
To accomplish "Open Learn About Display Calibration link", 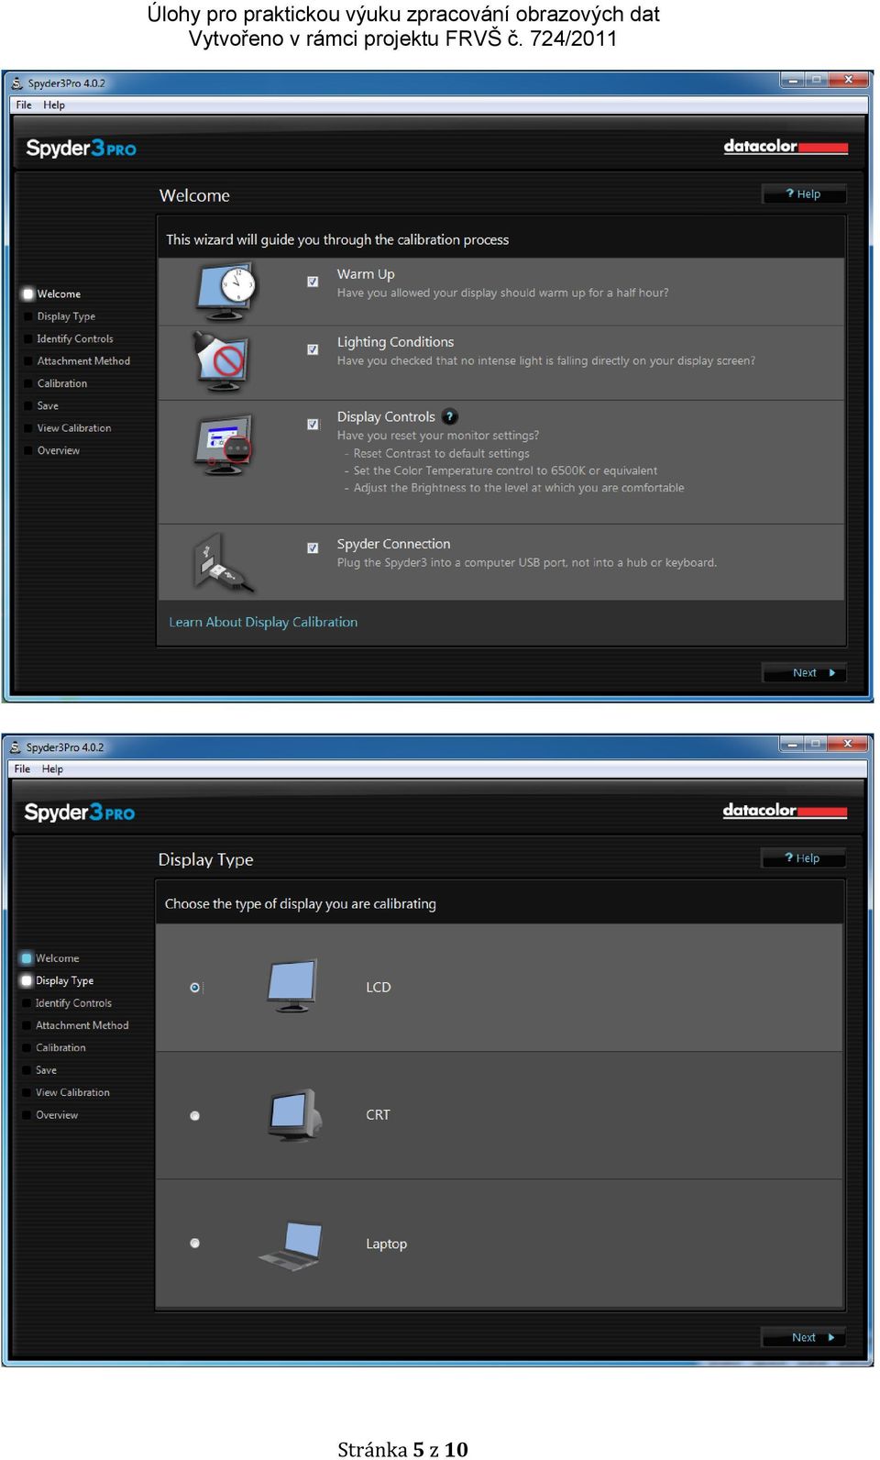I will point(263,622).
